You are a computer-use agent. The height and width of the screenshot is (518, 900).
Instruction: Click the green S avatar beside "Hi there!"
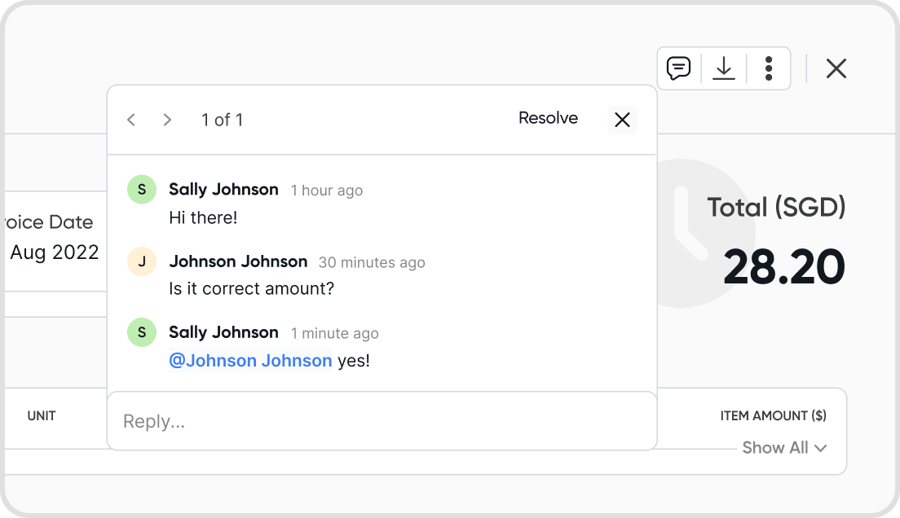coord(142,190)
